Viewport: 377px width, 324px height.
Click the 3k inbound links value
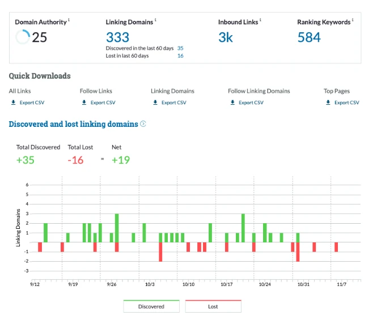coord(226,37)
